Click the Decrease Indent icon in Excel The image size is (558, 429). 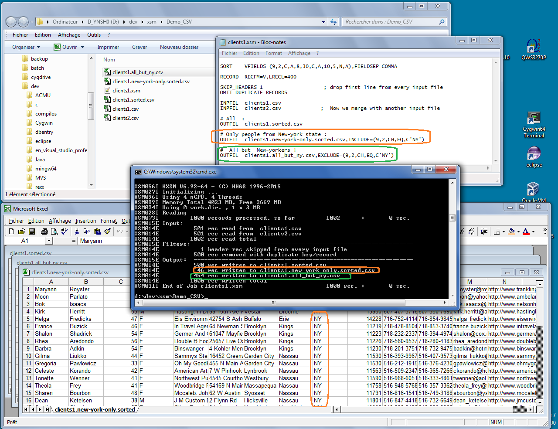click(x=484, y=232)
